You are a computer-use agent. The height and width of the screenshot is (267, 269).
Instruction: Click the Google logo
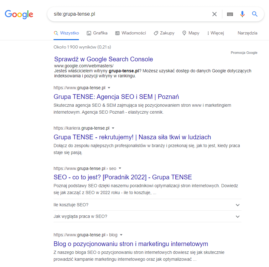pyautogui.click(x=19, y=14)
